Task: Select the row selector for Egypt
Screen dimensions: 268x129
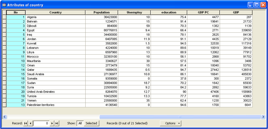Action: point(4,30)
